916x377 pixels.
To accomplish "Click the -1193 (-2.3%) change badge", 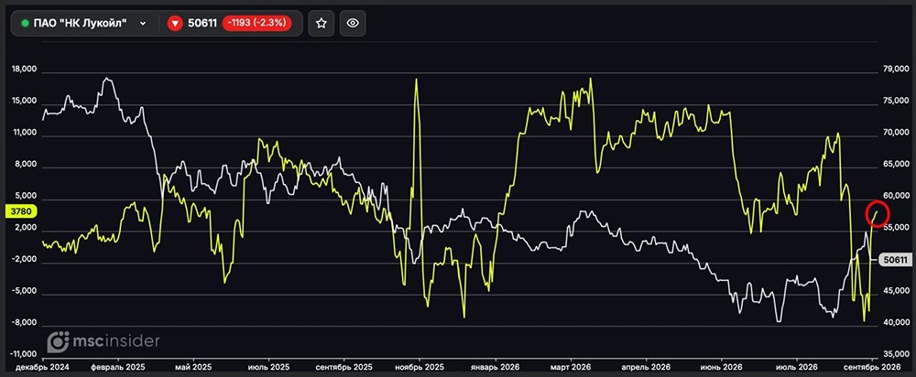I will 256,24.
